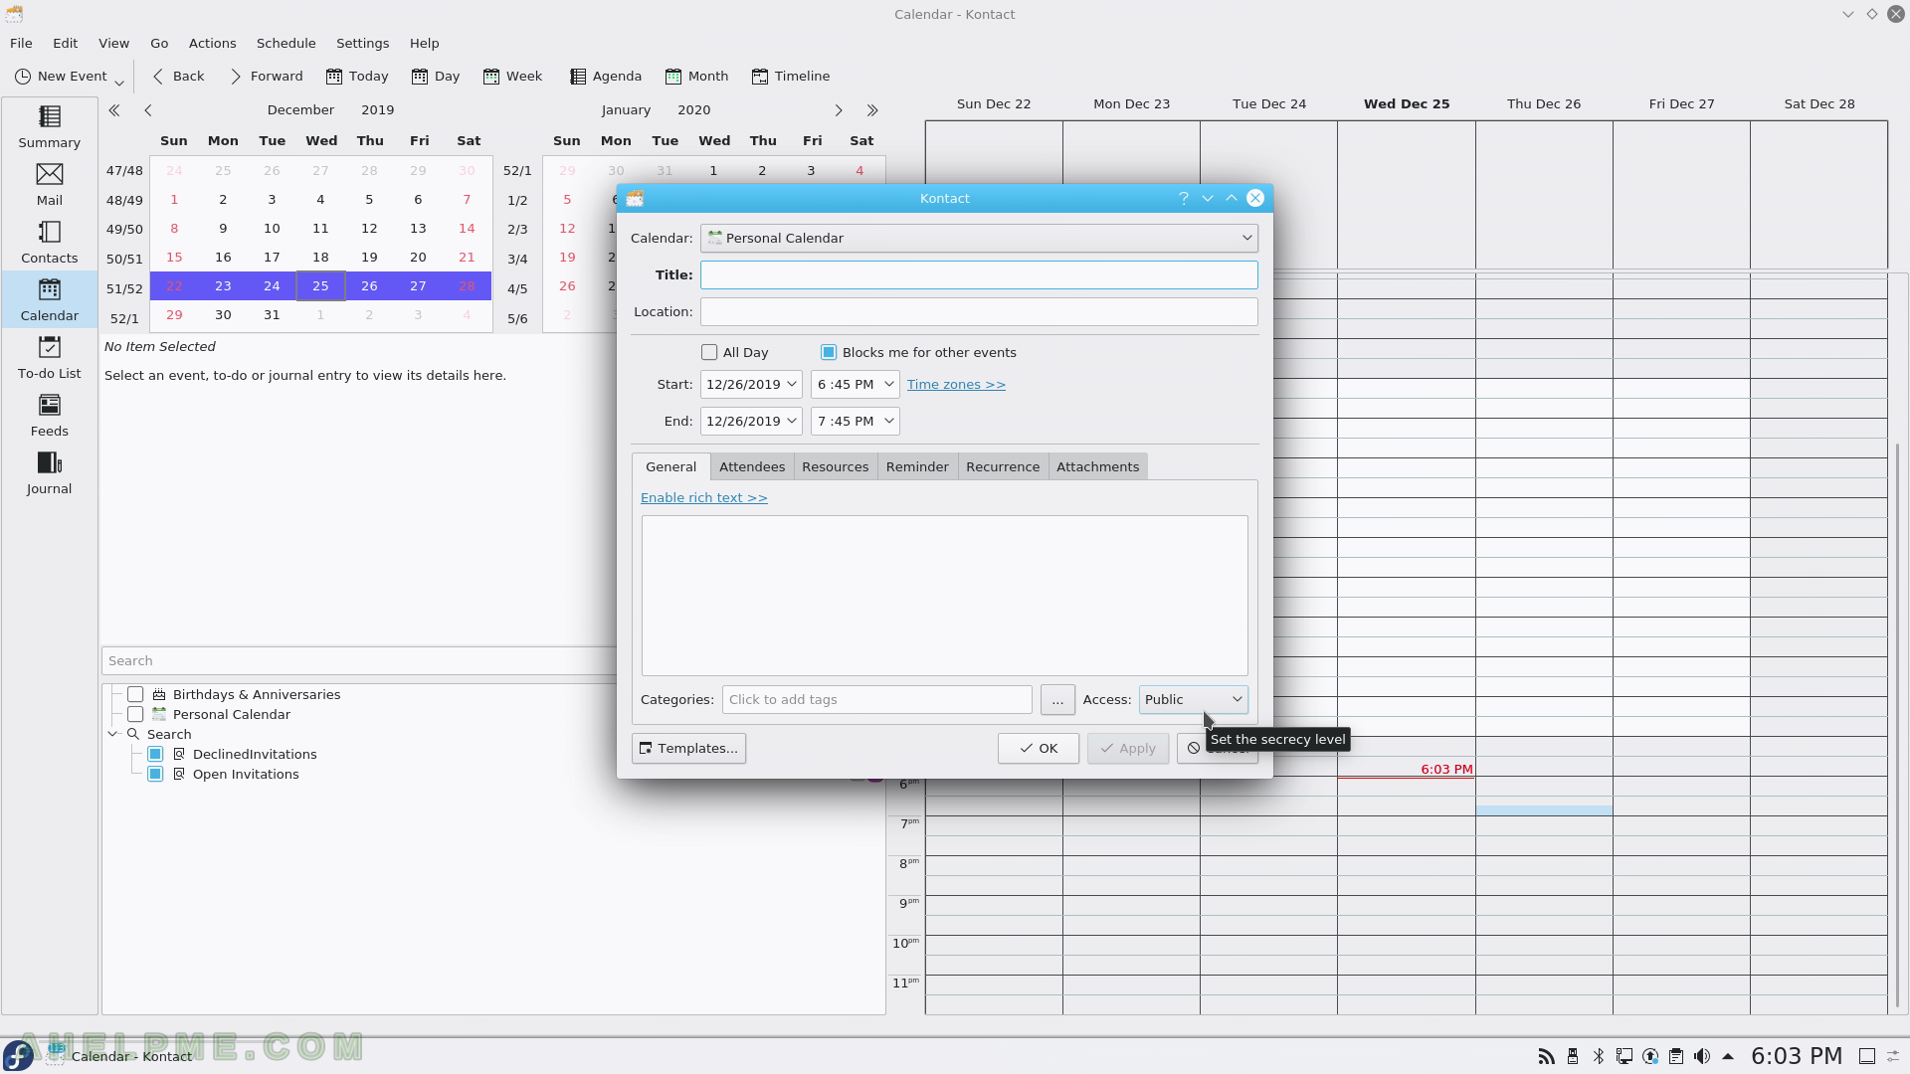Go to previous month arrow
The height and width of the screenshot is (1074, 1910).
click(148, 110)
